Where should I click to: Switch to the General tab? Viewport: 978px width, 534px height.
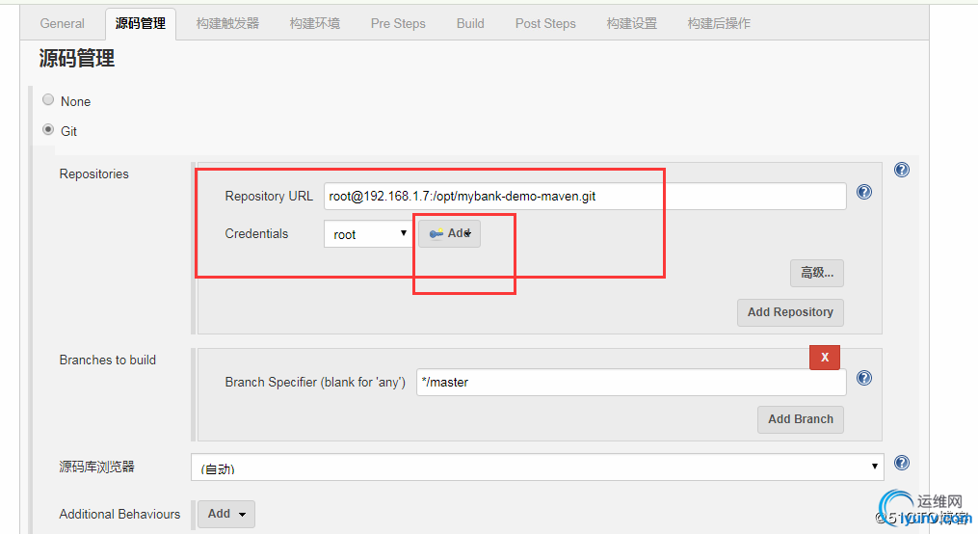tap(62, 24)
